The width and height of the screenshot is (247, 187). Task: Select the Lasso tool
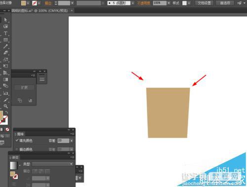coord(5,27)
